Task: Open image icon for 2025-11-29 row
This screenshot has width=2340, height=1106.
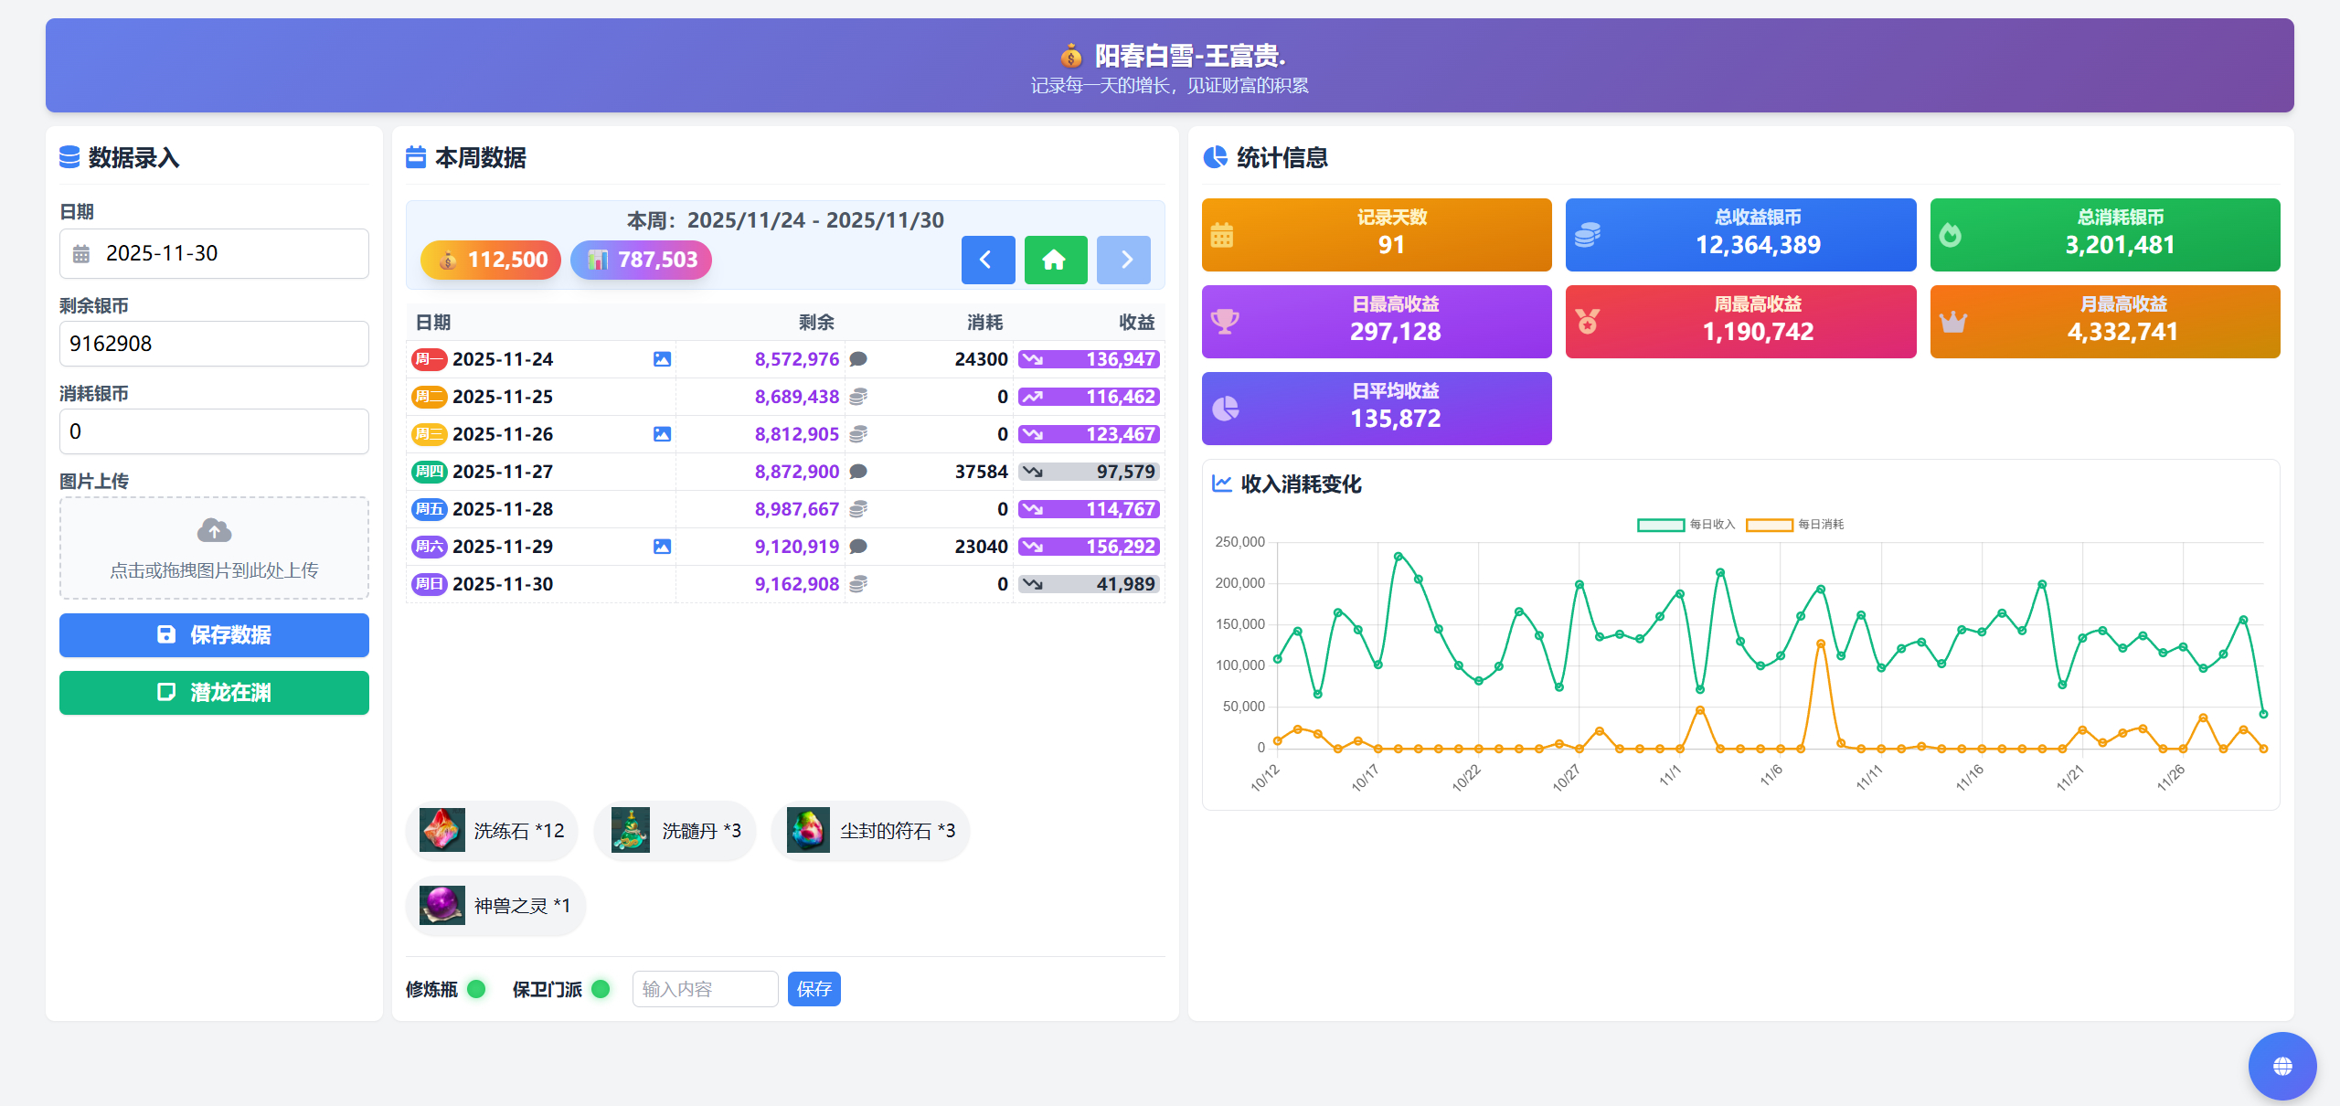Action: [662, 547]
